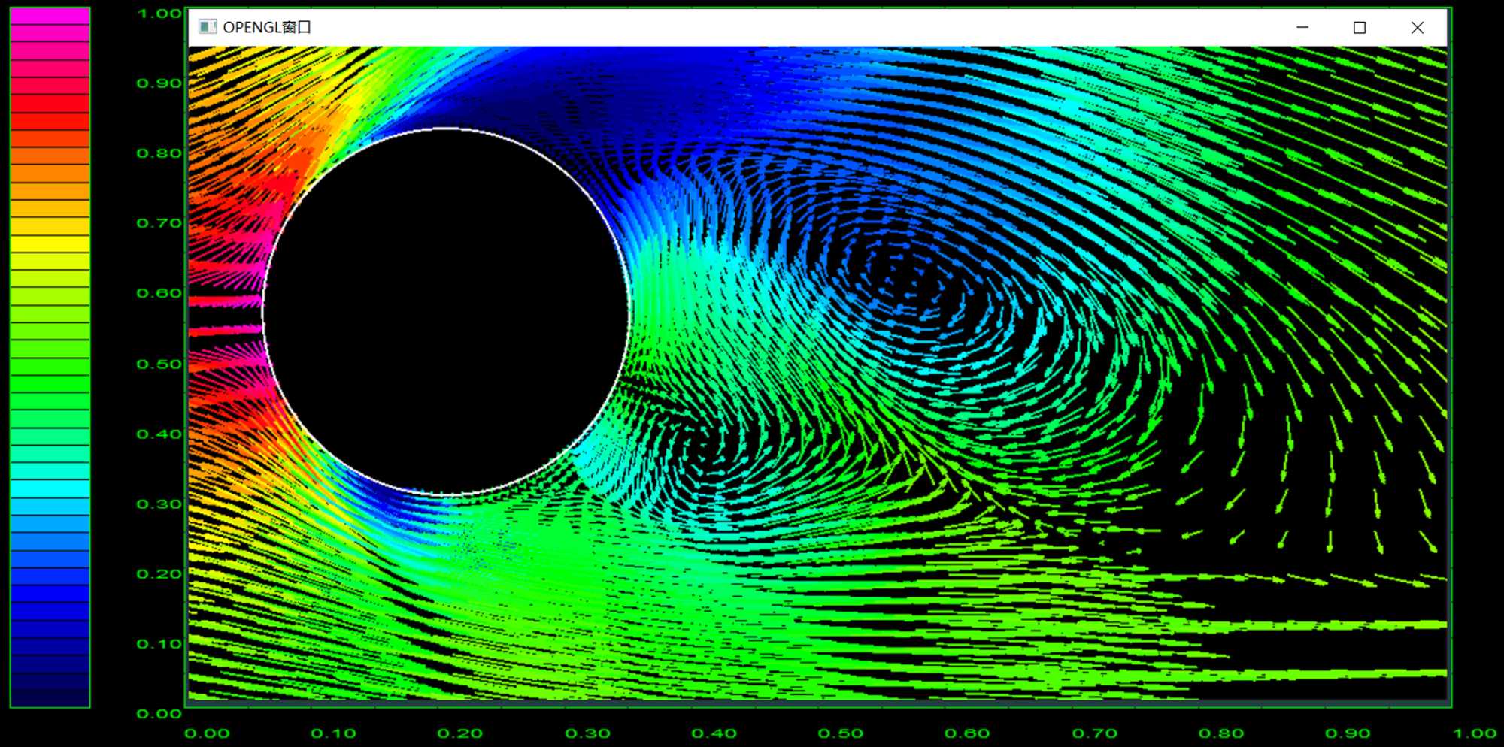Click the 0.20 label on the vertical axis
Screen dimensions: 1504x747
click(x=159, y=574)
